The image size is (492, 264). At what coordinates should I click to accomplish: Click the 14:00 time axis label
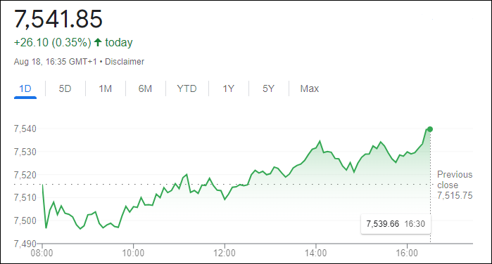click(315, 253)
